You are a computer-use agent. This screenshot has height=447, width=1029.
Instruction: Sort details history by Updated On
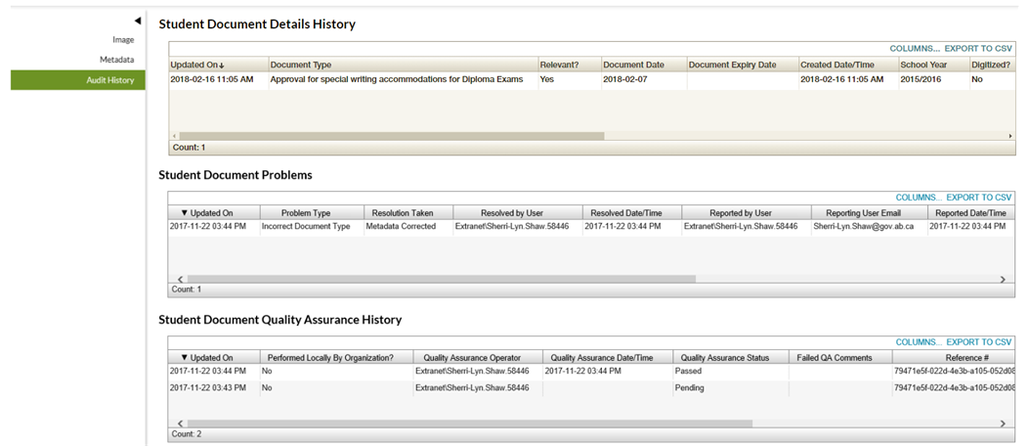(197, 65)
